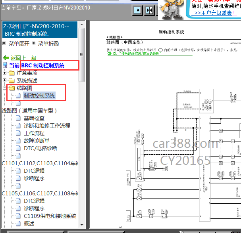Open the C1109供电和接地系统 page
241x233 pixels.
[x=50, y=216]
